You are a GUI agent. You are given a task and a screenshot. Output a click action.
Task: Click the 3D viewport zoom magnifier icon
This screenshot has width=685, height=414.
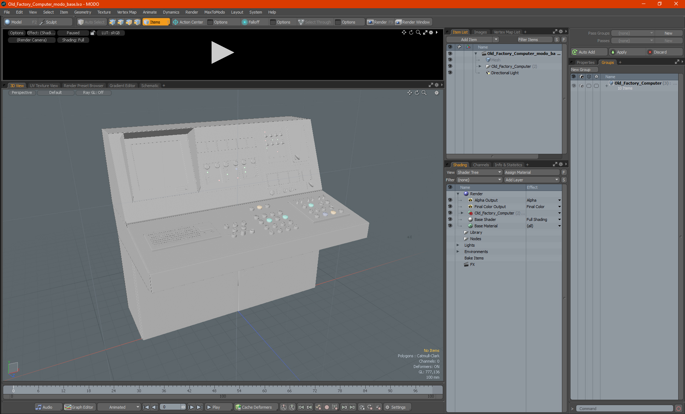(x=424, y=93)
